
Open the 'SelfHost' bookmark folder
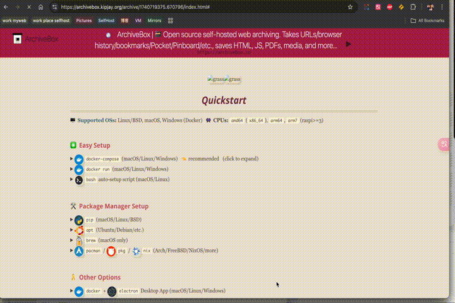pos(106,21)
